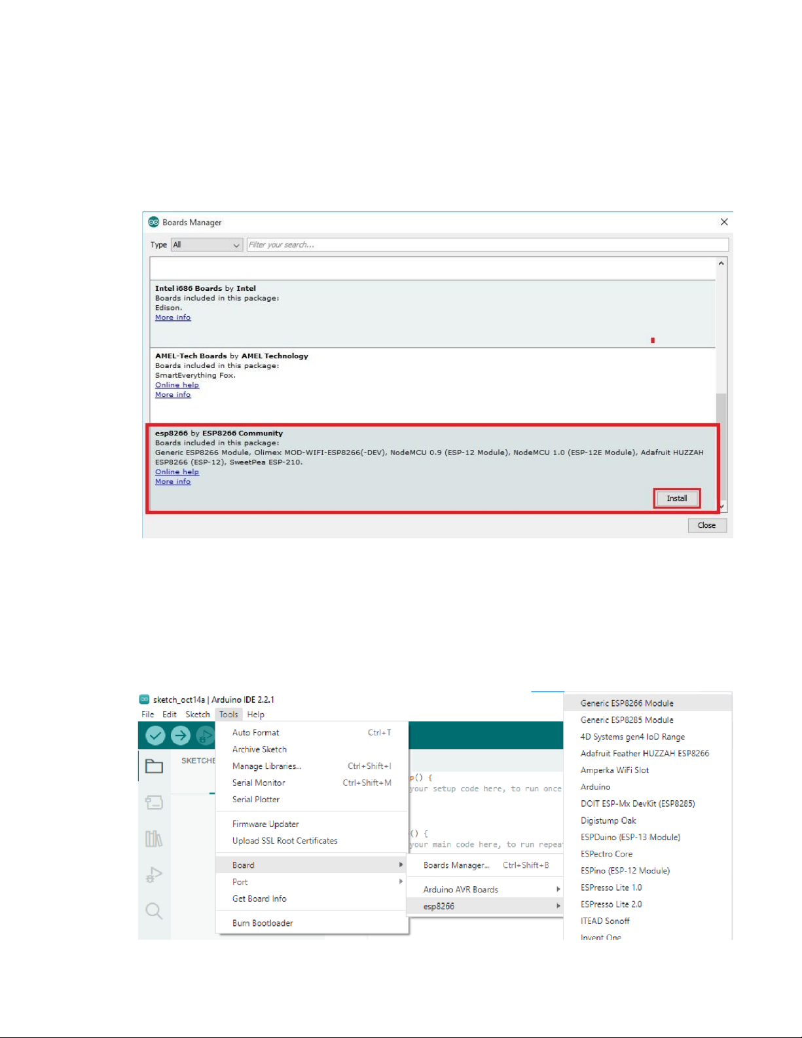Image resolution: width=802 pixels, height=1038 pixels.
Task: Select DOIT ESP-Mx DevKit (ESP8285) board
Action: pyautogui.click(x=647, y=804)
